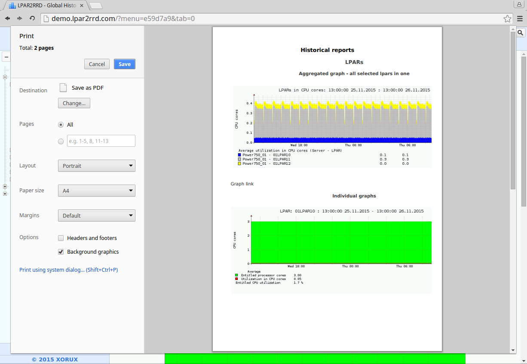This screenshot has width=527, height=364.
Task: Click the user profile icon in title bar
Action: 518,5
